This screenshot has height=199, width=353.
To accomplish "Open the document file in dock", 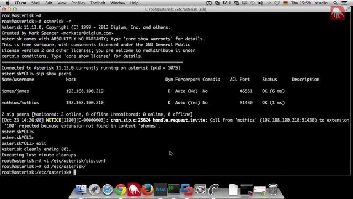I will coord(233,189).
